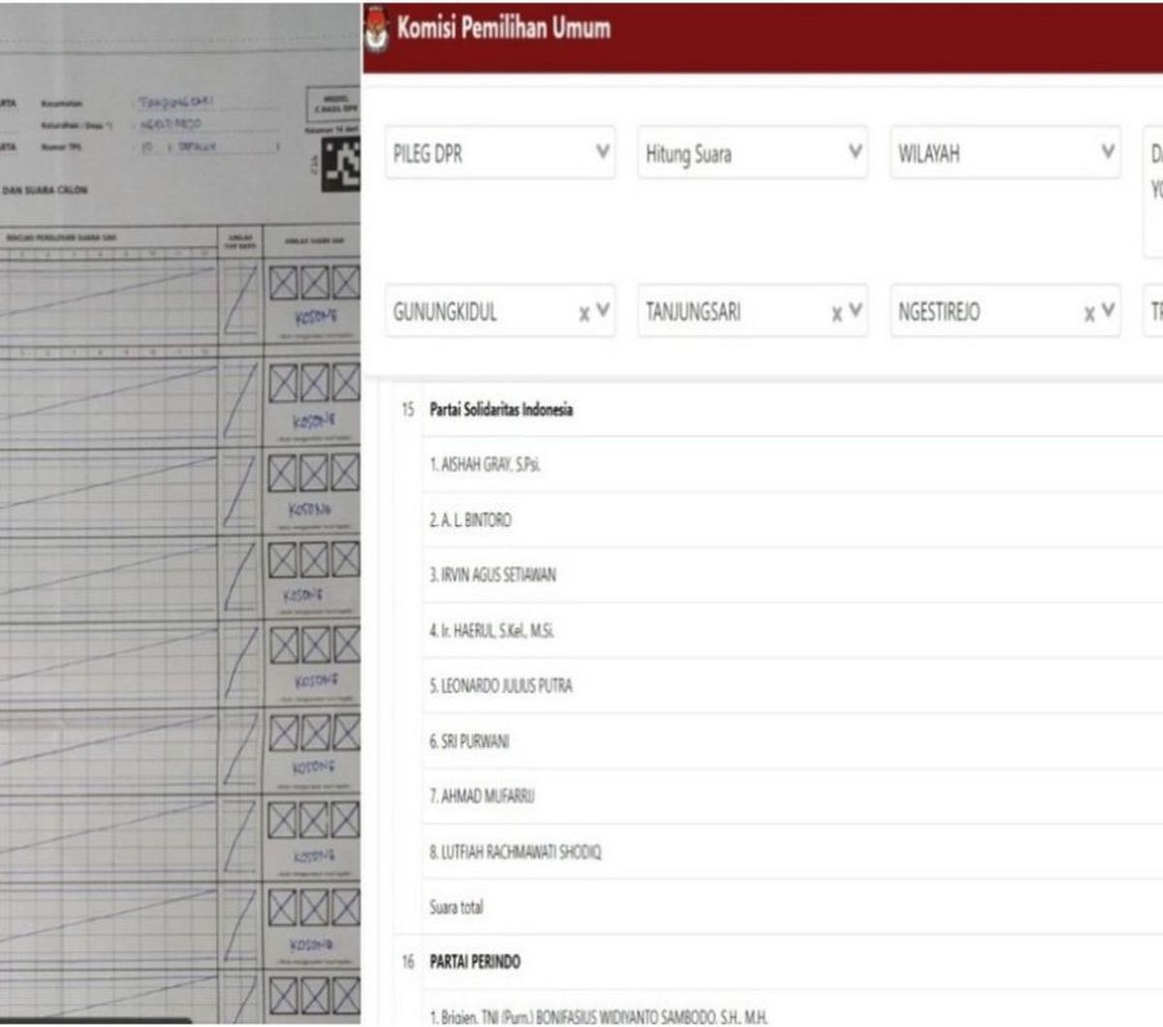This screenshot has width=1163, height=1027.
Task: Select candidate 1. AISHAH GRAY, S.Psi.
Action: 793,465
